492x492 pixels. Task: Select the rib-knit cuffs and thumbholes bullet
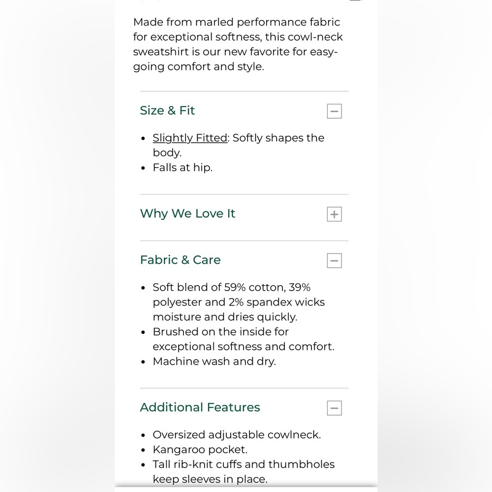tap(244, 472)
